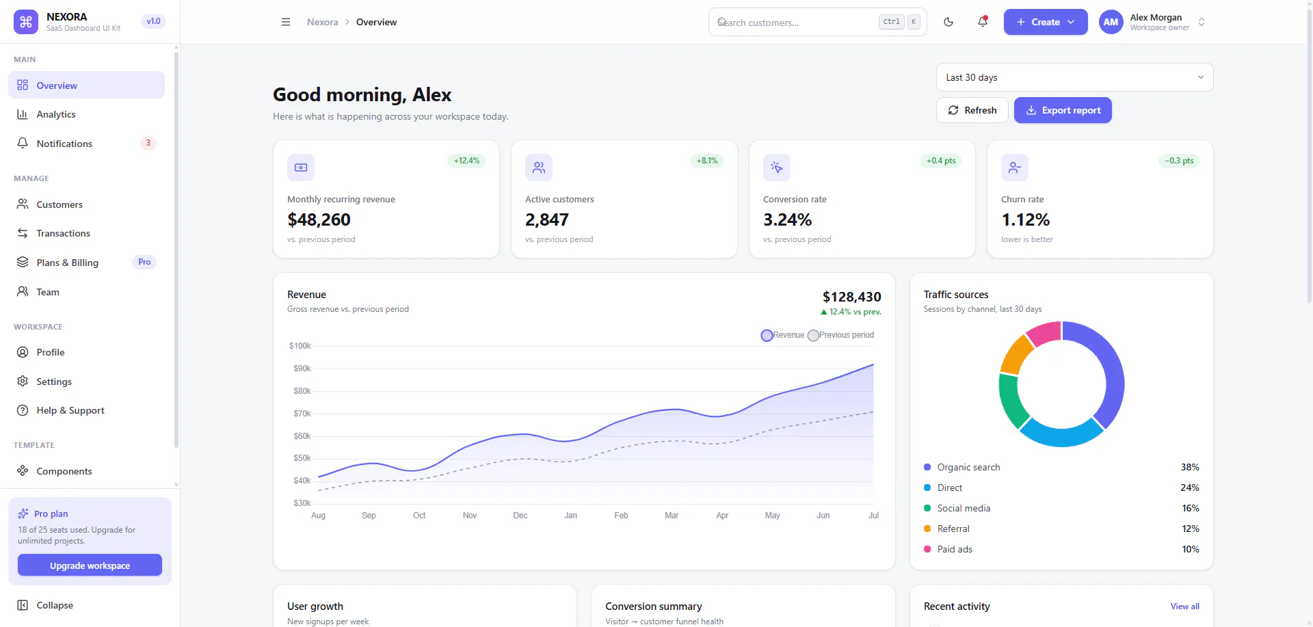The image size is (1313, 627).
Task: Click the Nexora breadcrumb link
Action: 323,22
